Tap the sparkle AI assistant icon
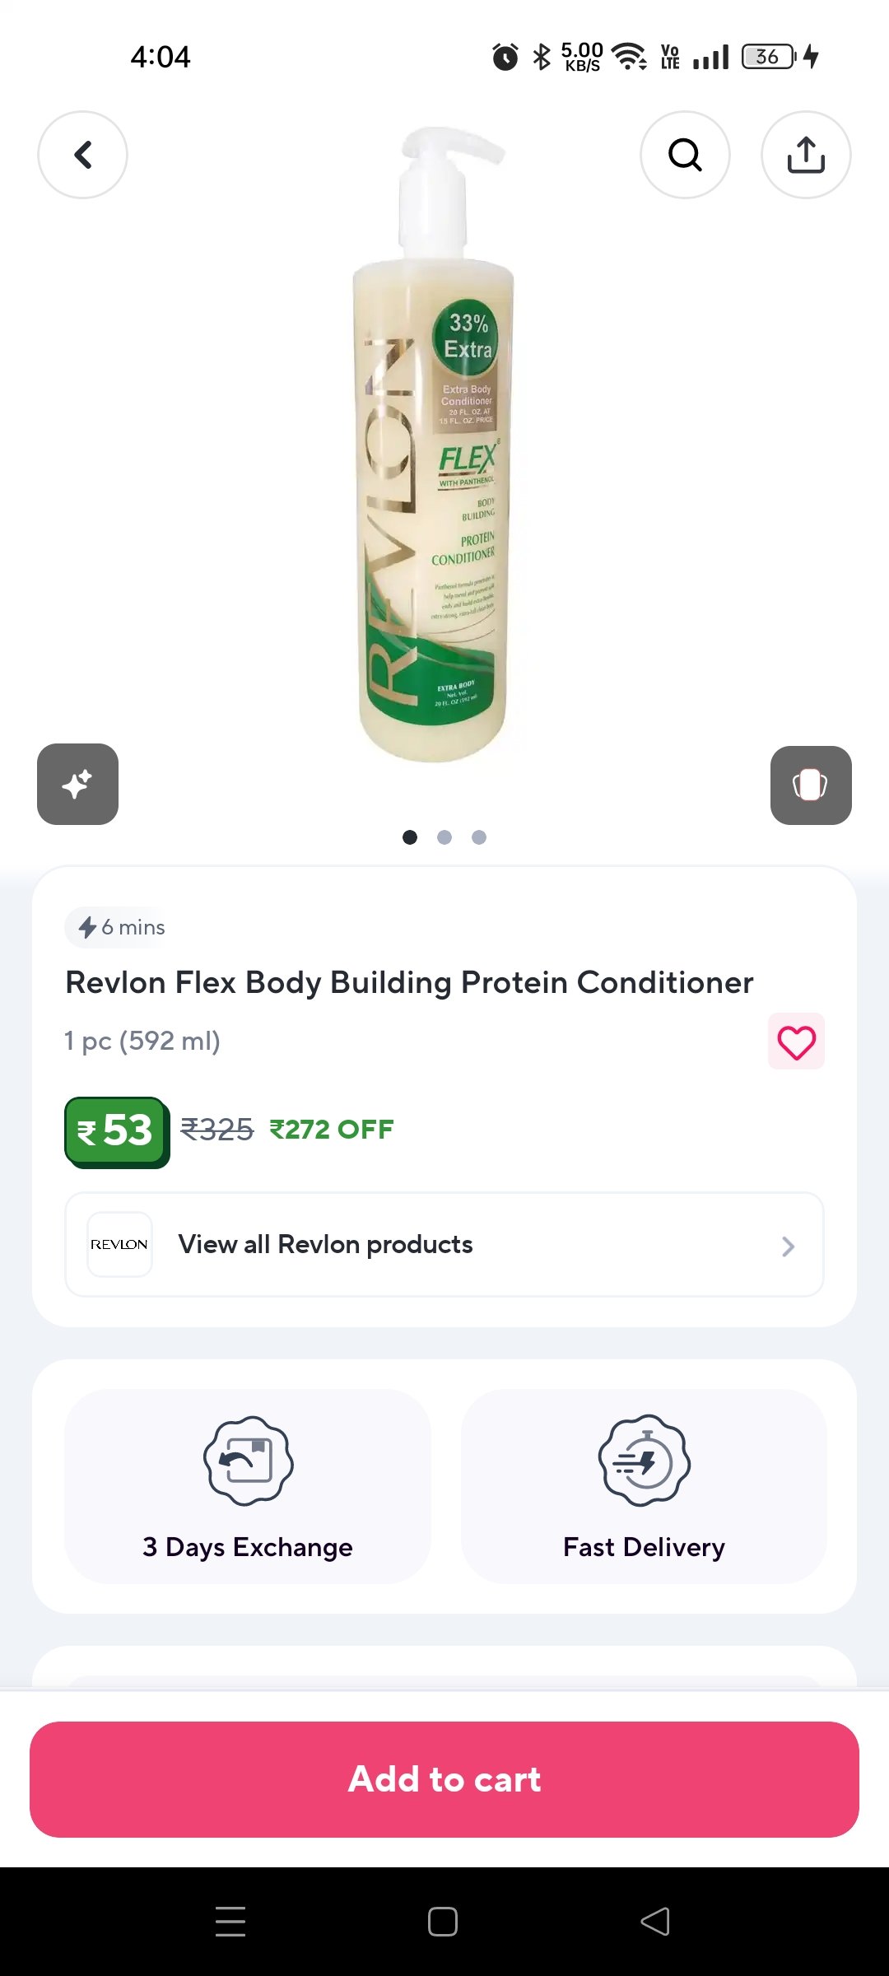Viewport: 889px width, 1976px height. 77,784
